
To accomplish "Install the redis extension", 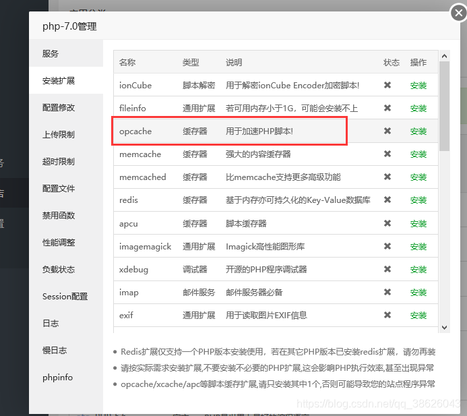I will pos(418,200).
